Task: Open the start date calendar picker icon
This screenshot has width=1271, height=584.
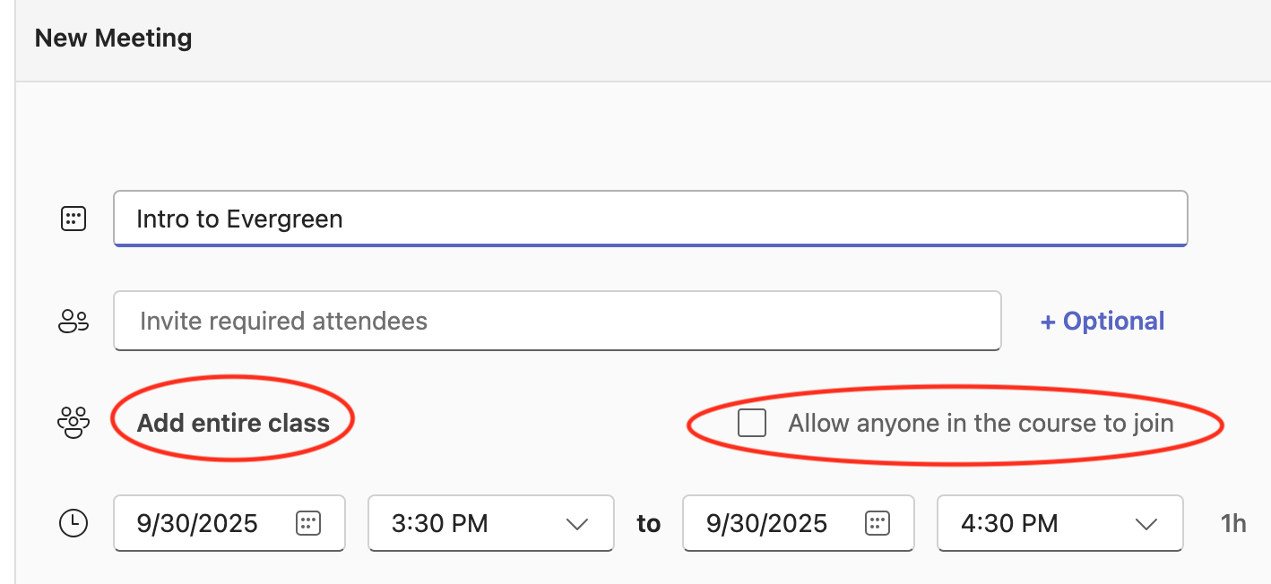Action: click(307, 523)
